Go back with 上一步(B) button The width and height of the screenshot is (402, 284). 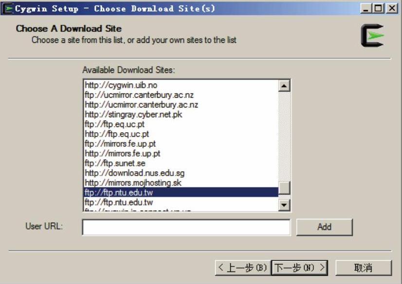point(243,267)
